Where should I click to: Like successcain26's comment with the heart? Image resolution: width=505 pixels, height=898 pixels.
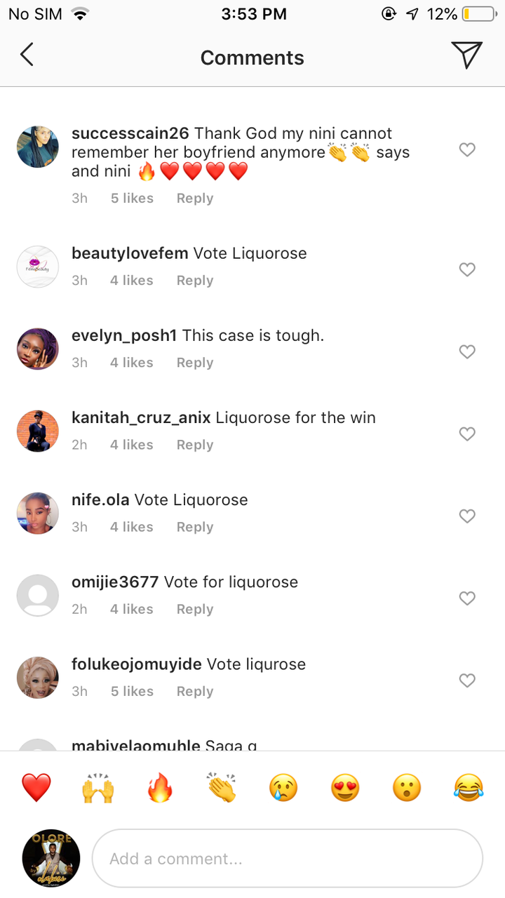pyautogui.click(x=467, y=149)
